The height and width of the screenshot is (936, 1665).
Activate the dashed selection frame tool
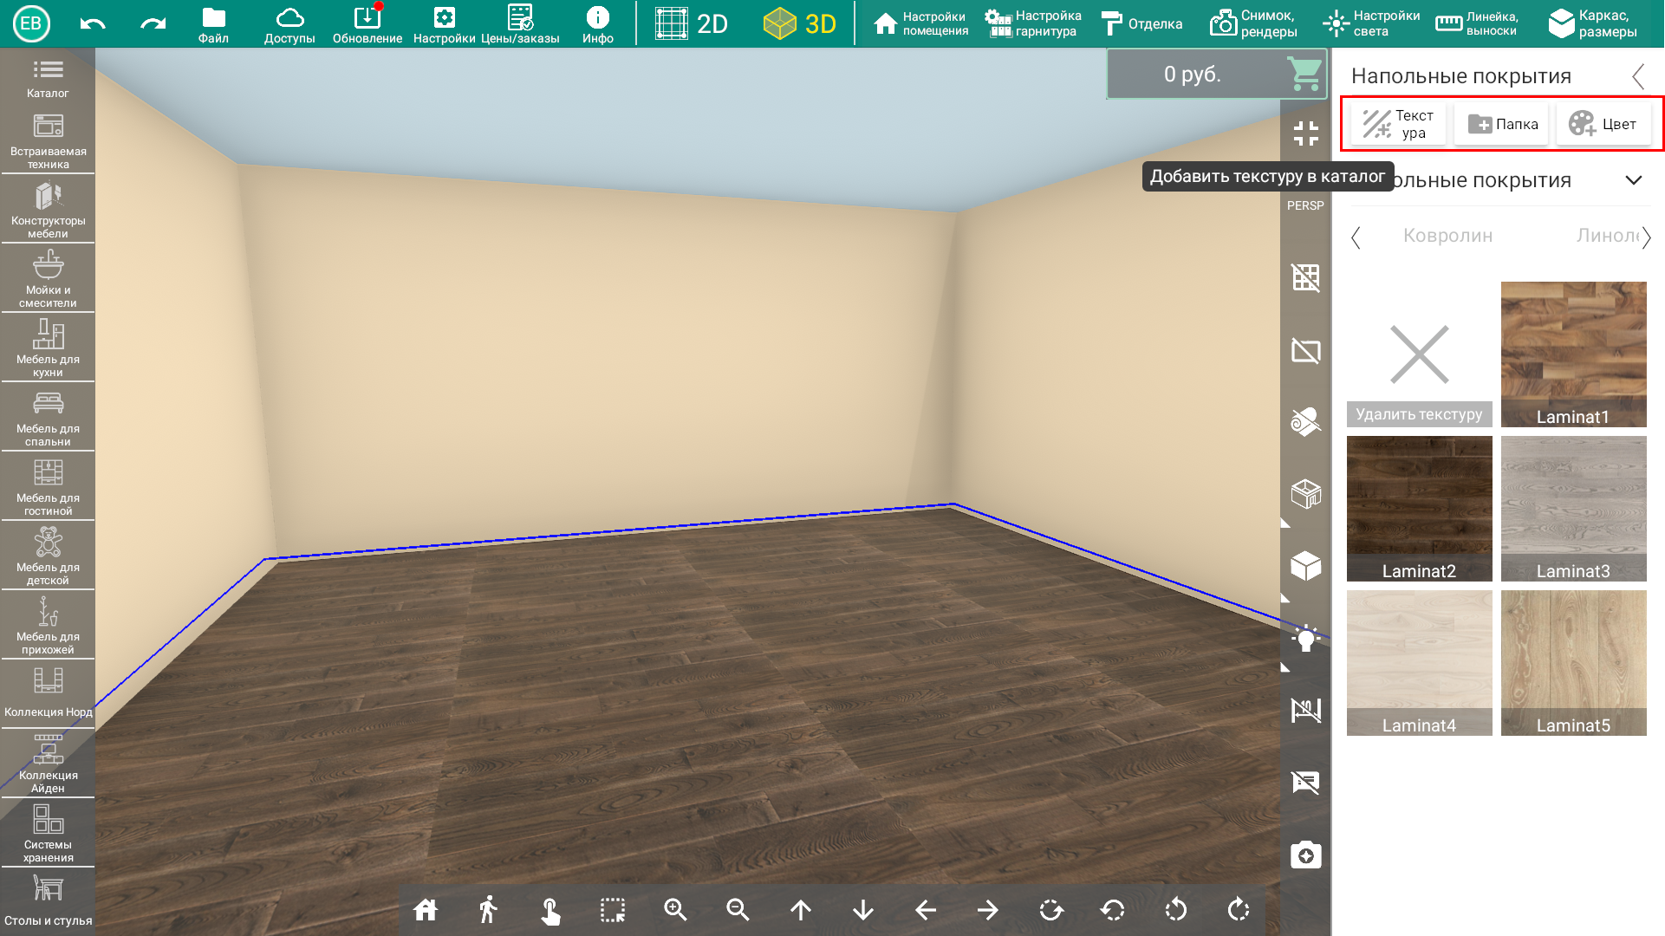[x=613, y=910]
